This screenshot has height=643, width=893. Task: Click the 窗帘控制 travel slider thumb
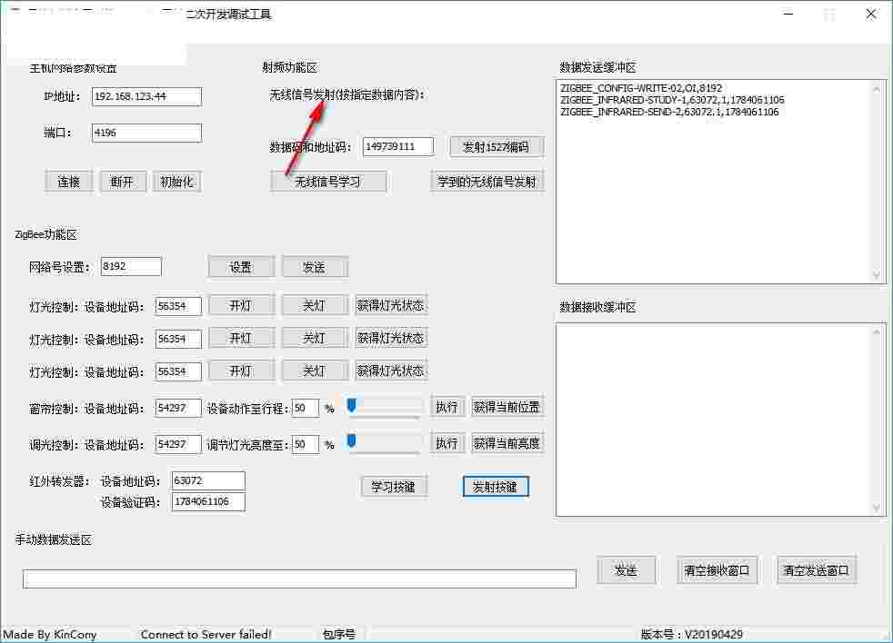click(351, 405)
